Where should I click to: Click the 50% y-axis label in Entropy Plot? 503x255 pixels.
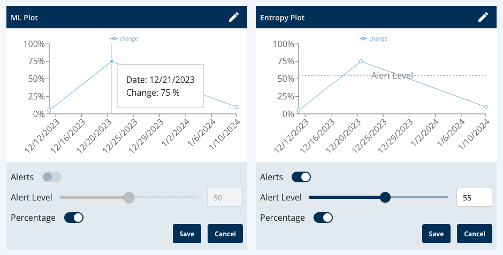click(286, 79)
